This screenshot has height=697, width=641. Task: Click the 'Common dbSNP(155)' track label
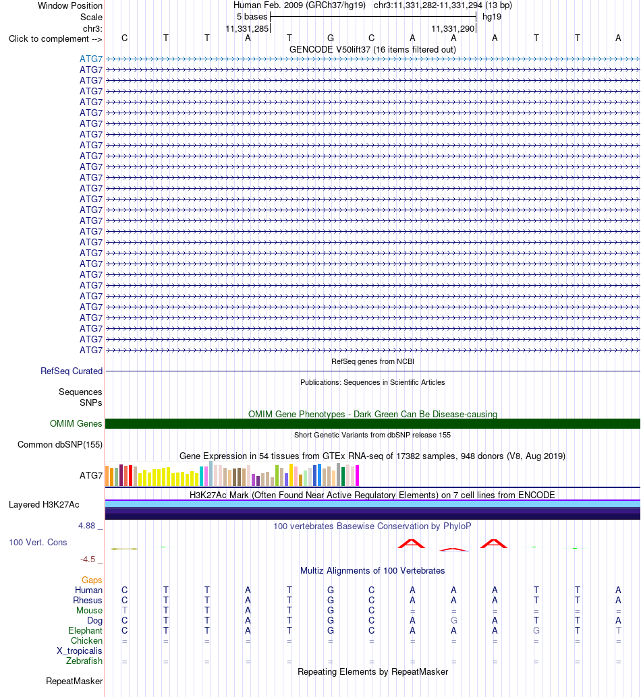[60, 444]
